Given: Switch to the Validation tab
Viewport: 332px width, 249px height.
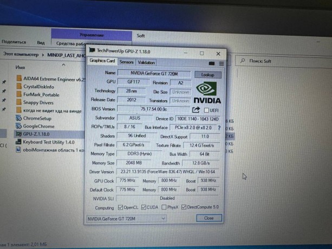Looking at the screenshot, I should point(146,62).
